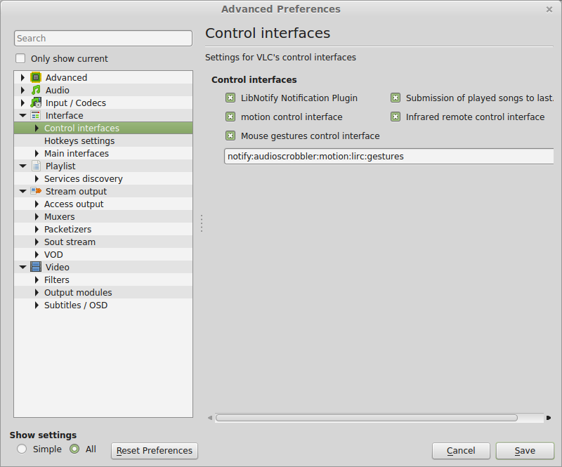Close the Advanced Preferences window
Image resolution: width=562 pixels, height=467 pixels.
click(549, 9)
